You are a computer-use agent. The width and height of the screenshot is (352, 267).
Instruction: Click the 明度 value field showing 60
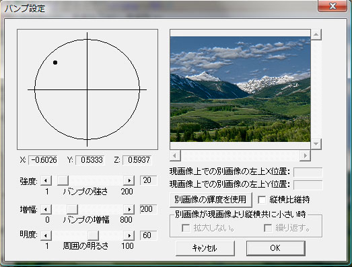click(148, 235)
